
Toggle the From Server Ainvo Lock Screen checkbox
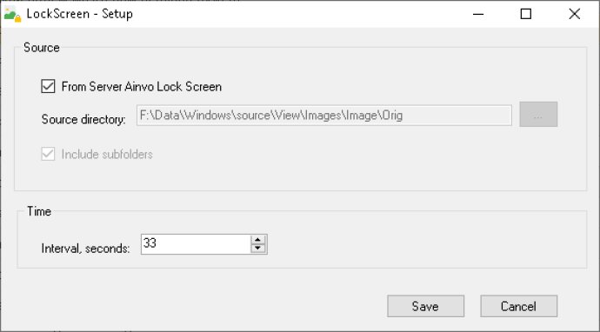tap(48, 86)
